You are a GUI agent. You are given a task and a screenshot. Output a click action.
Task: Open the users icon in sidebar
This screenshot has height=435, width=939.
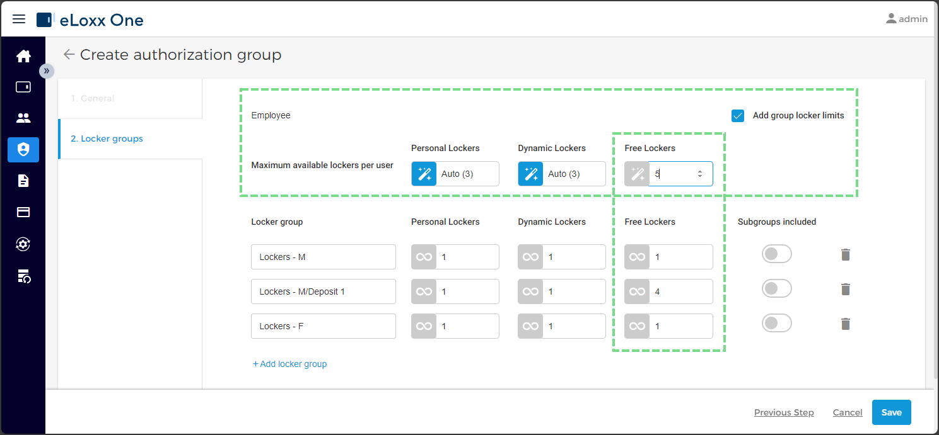pos(23,118)
